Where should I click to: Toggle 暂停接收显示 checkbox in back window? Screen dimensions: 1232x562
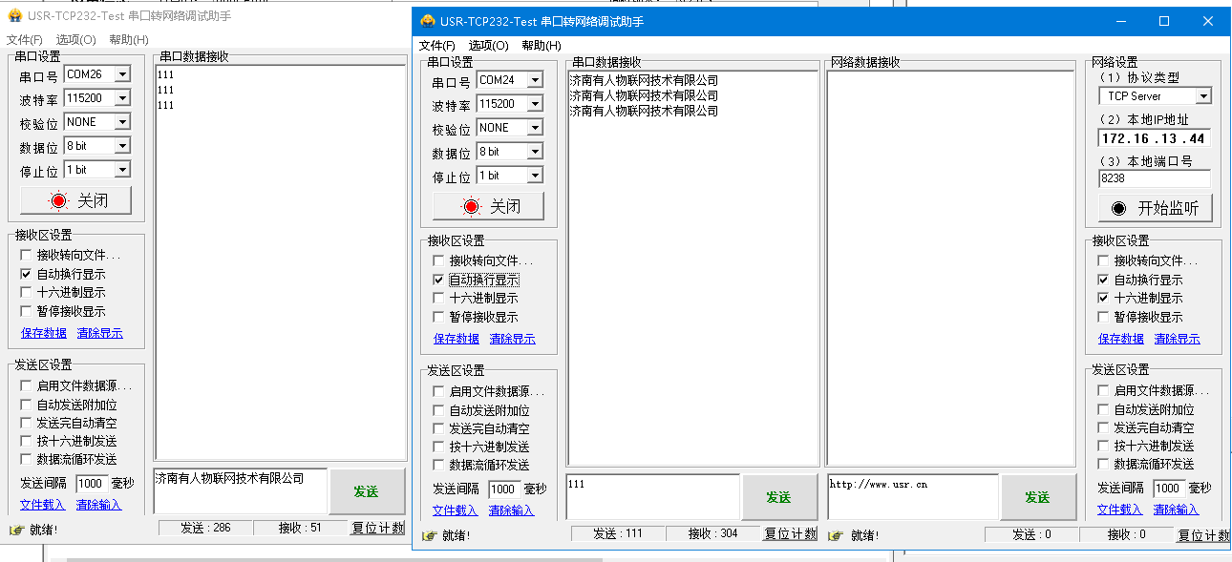pyautogui.click(x=26, y=311)
